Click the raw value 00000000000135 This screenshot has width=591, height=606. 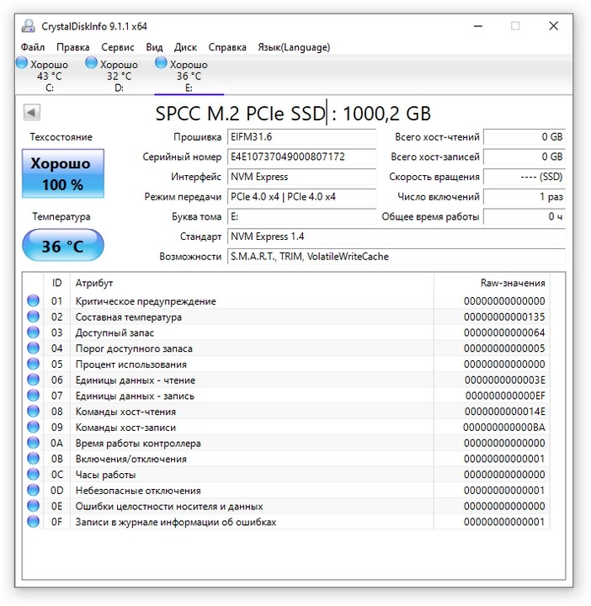(504, 317)
